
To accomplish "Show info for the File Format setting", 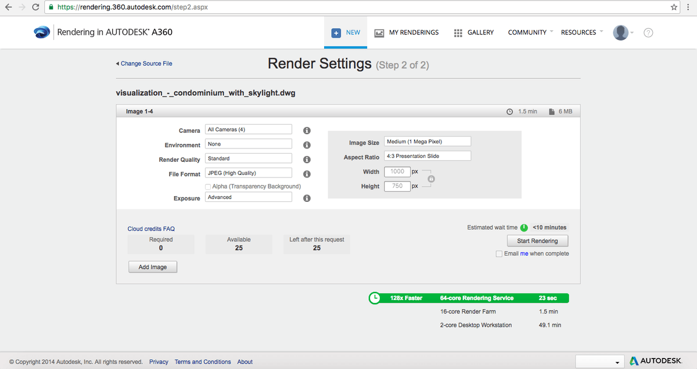I will tap(307, 173).
